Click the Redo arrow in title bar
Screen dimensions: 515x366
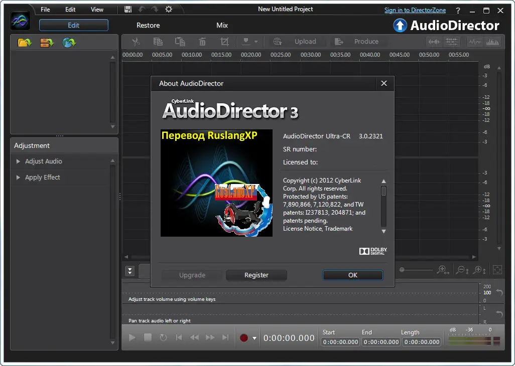coord(155,9)
